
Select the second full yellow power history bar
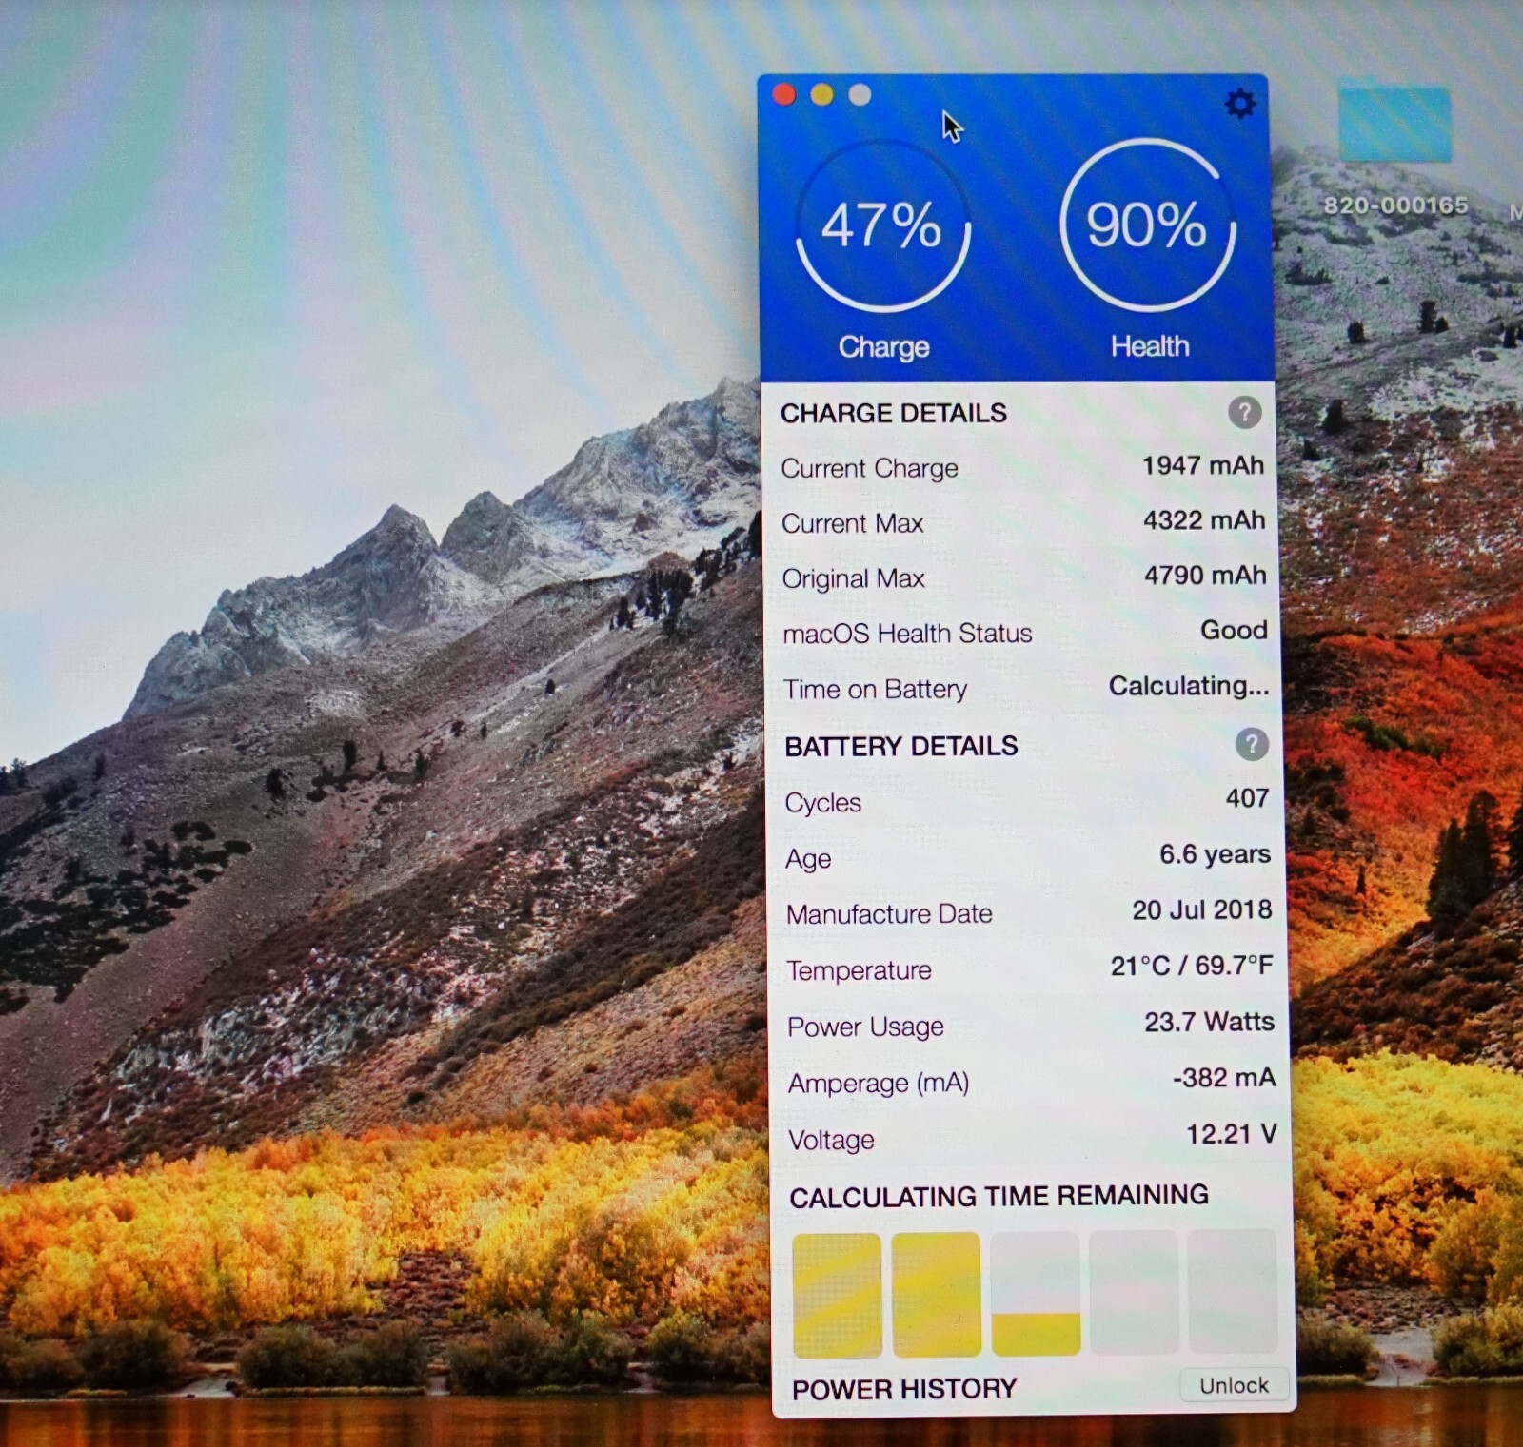click(937, 1294)
